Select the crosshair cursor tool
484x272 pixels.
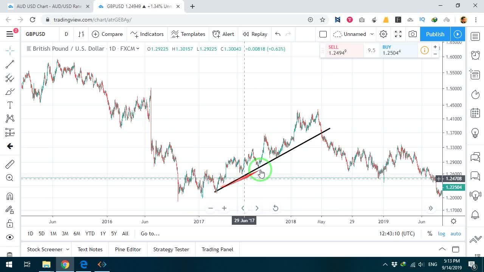click(10, 50)
